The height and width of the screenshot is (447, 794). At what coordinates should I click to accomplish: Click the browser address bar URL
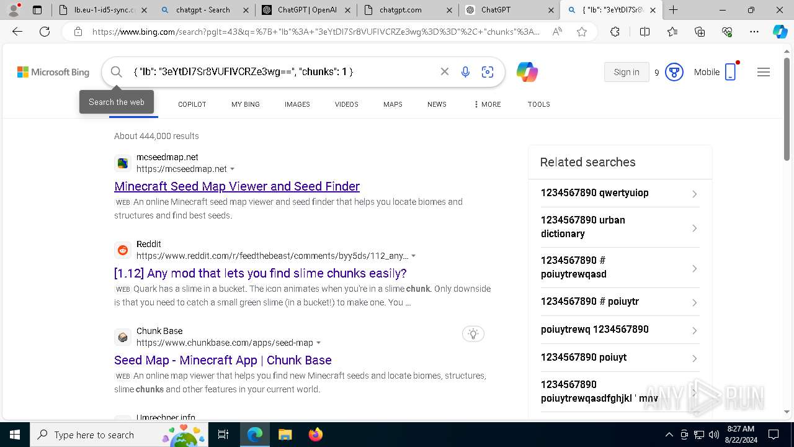(316, 32)
